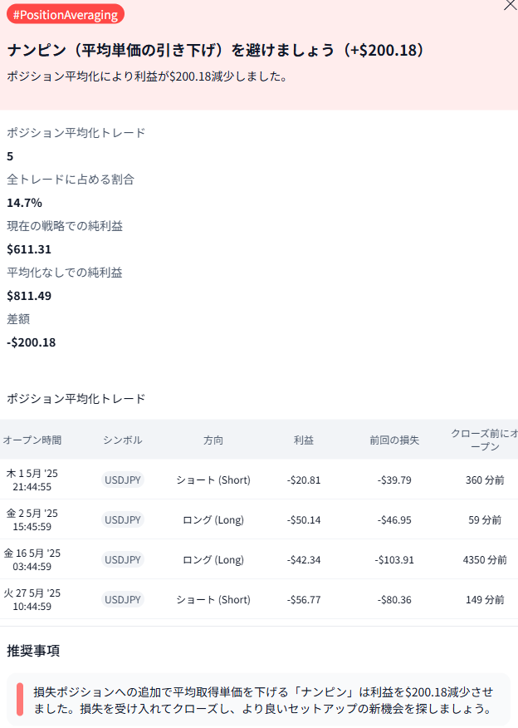The width and height of the screenshot is (518, 728).
Task: Click ショート (Short) in the 27 May row
Action: [x=213, y=599]
